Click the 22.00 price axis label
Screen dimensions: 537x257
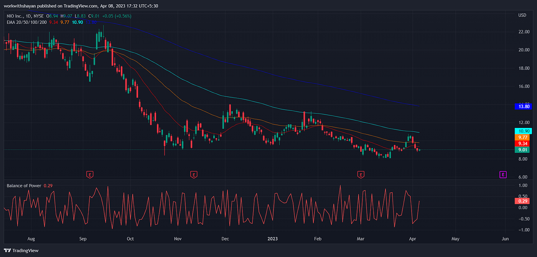point(523,32)
